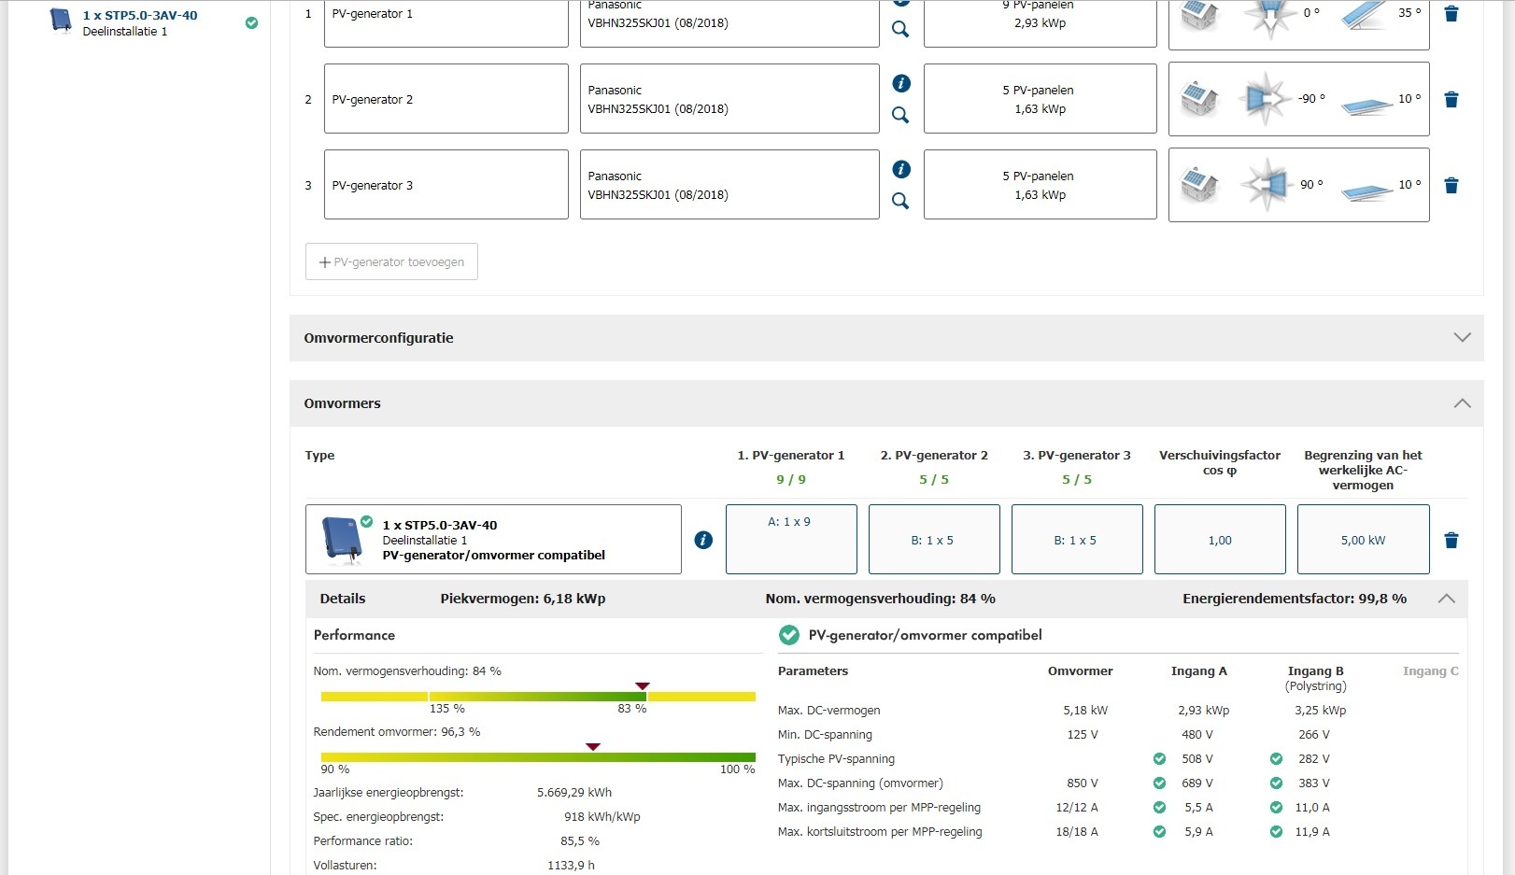Click the 918 kWh/kWp value

(x=602, y=817)
